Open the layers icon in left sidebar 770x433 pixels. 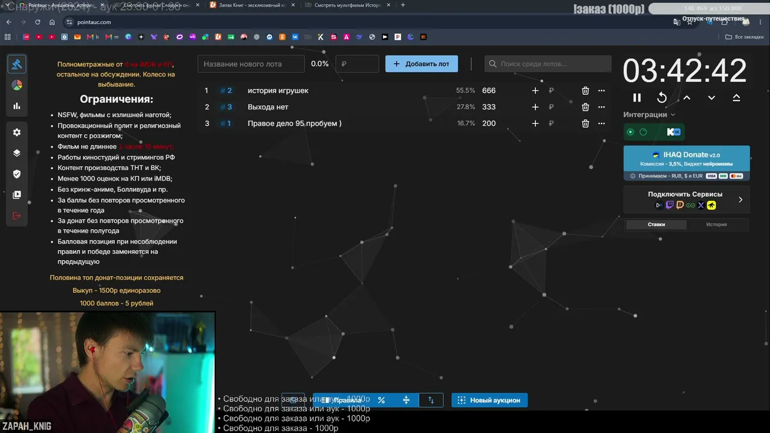coord(17,153)
